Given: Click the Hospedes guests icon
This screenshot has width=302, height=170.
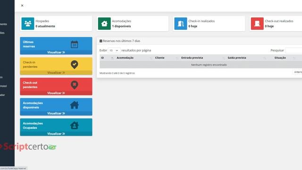Looking at the screenshot, I should click(28, 24).
